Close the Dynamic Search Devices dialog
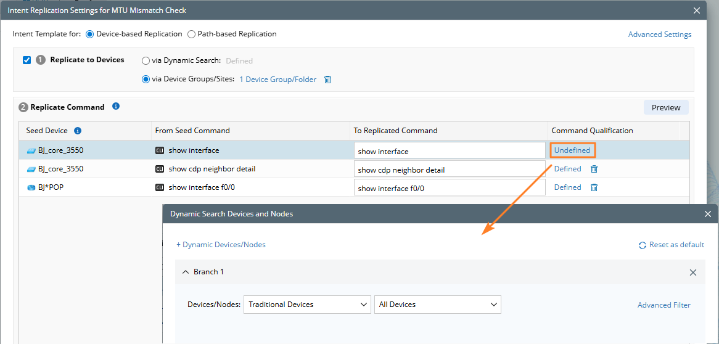Viewport: 719px width, 344px height. tap(707, 214)
